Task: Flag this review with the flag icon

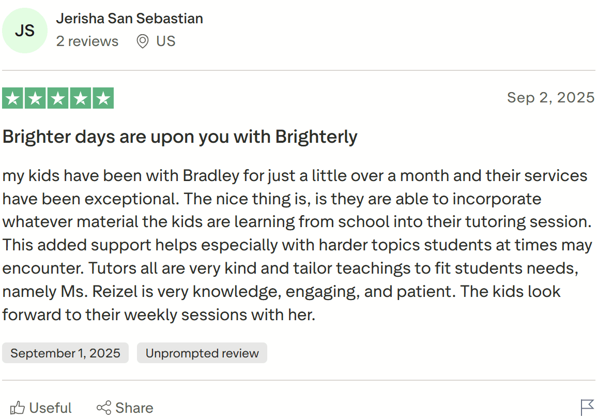Action: 587,407
